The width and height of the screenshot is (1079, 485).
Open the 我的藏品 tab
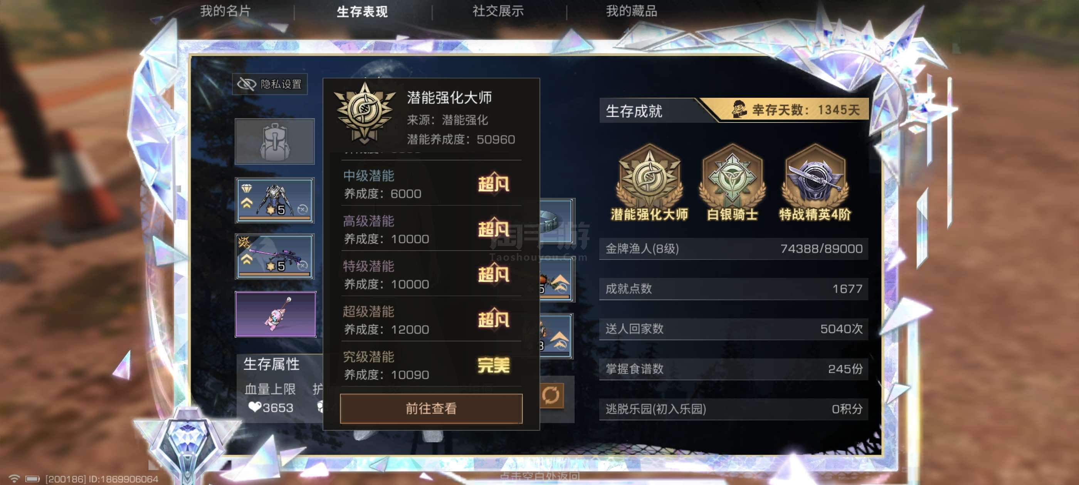pos(632,11)
